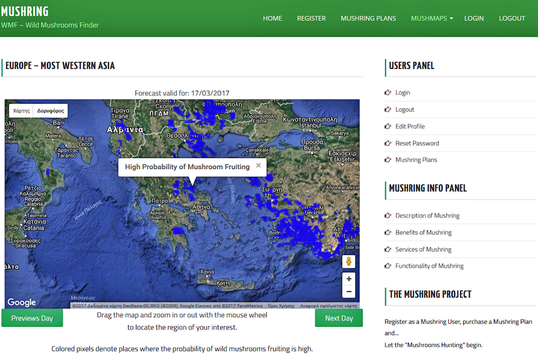The height and width of the screenshot is (359, 538).
Task: Open Functionality of Mushring link
Action: coord(429,266)
